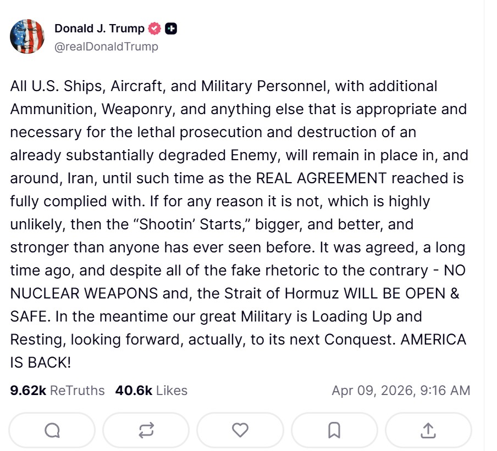Image resolution: width=497 pixels, height=451 pixels.
Task: Bookmark this post with the bookmark icon
Action: tap(334, 431)
